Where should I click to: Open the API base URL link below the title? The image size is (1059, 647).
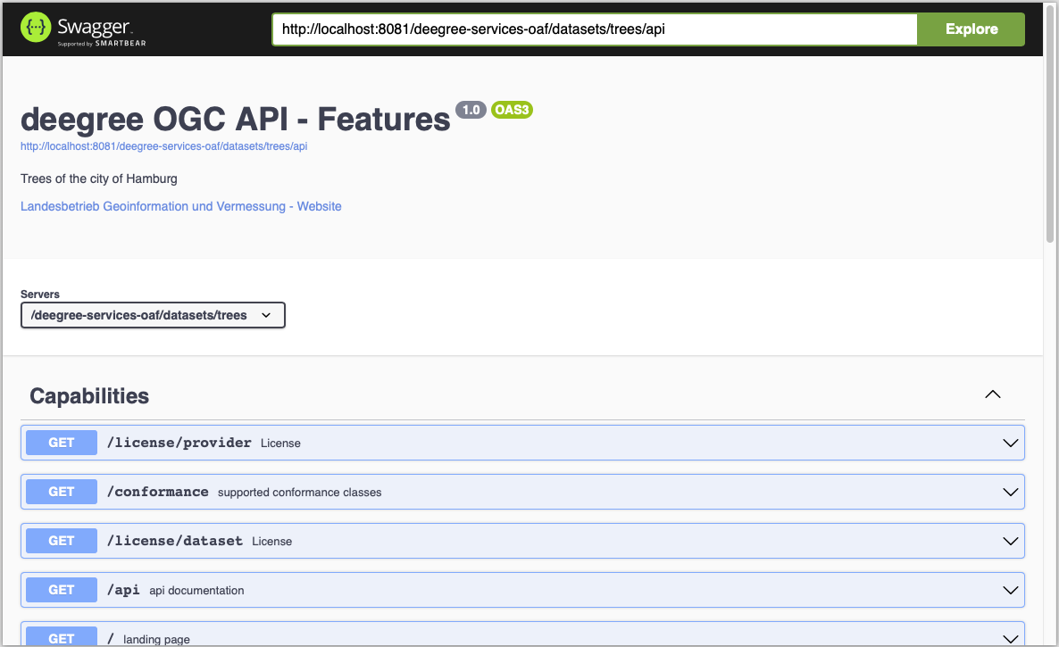[163, 145]
